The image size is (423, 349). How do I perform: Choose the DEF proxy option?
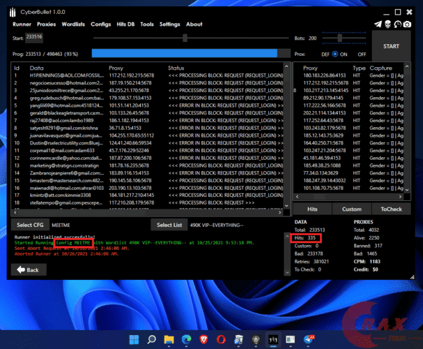coord(325,54)
